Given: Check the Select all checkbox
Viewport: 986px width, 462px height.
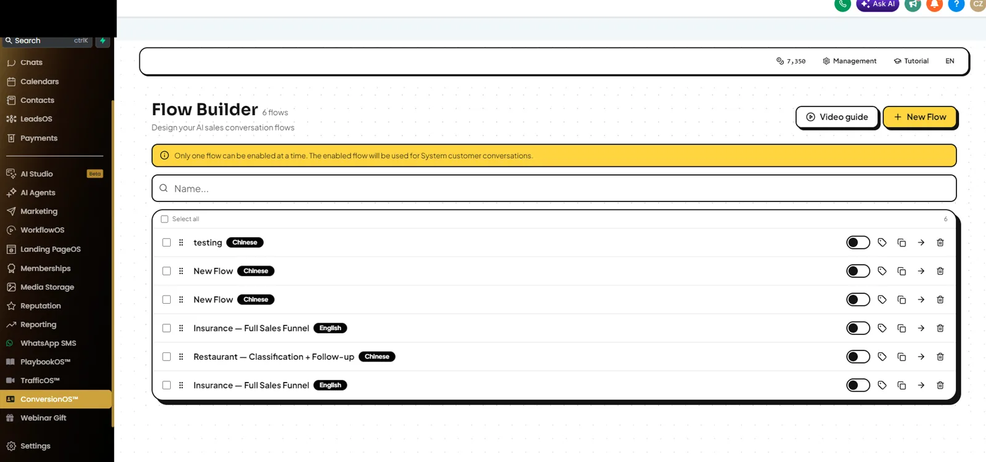Looking at the screenshot, I should [x=165, y=219].
